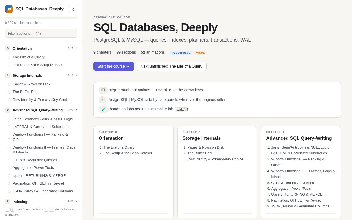Collapse the Indexing chapter in sidebar

point(41,202)
